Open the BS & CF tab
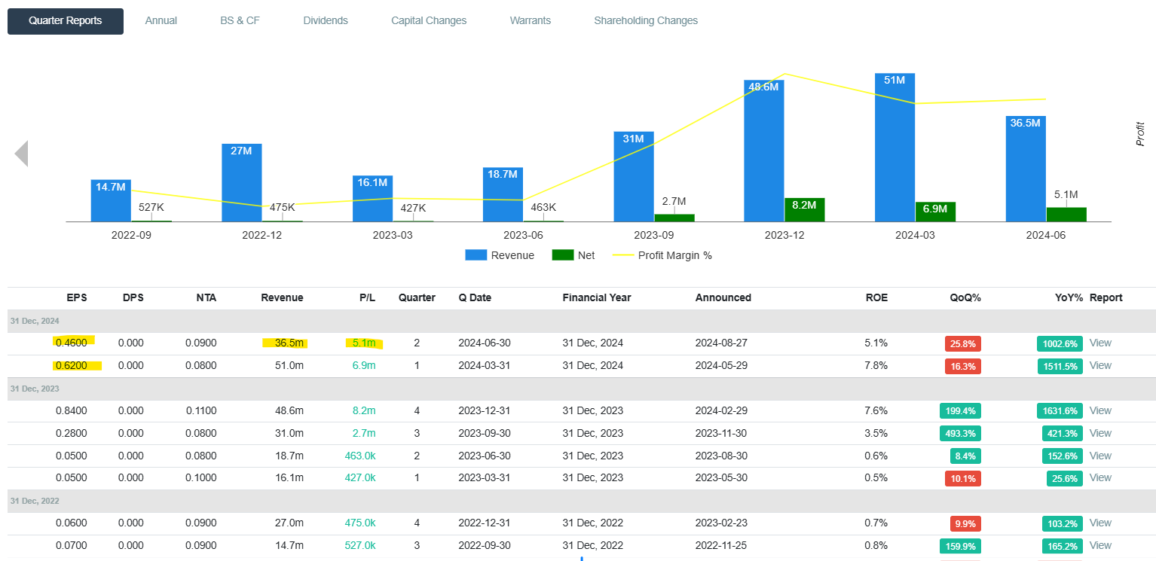 click(240, 21)
